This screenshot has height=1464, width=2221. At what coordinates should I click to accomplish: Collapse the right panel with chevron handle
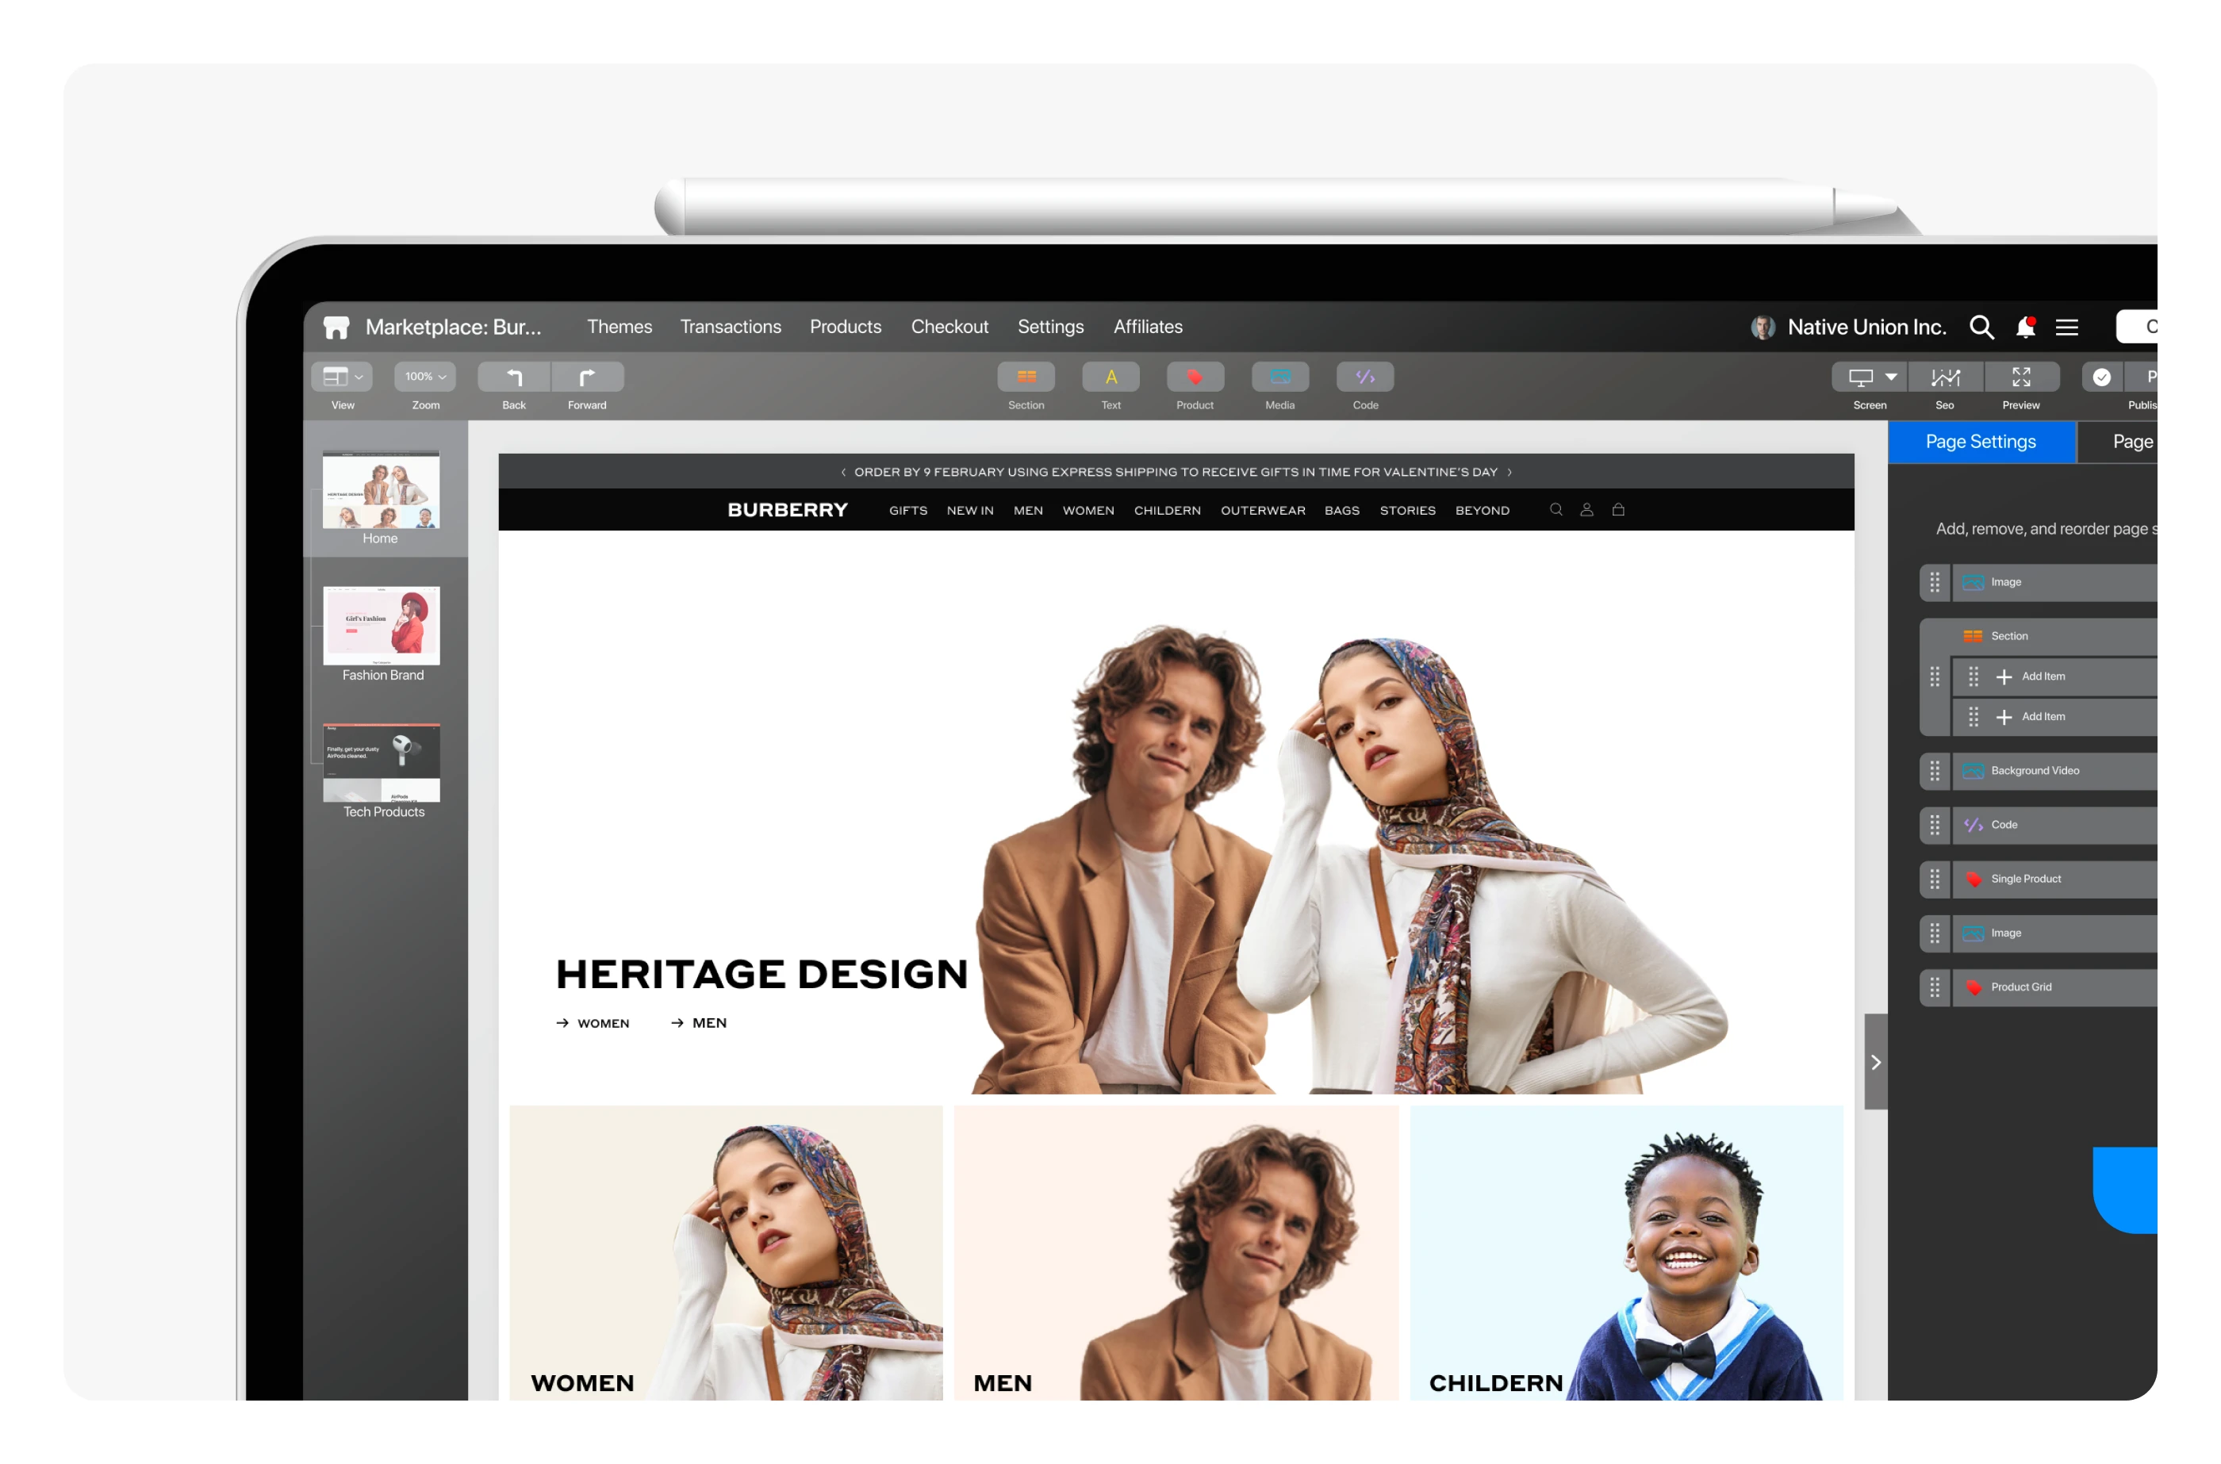pos(1874,1063)
